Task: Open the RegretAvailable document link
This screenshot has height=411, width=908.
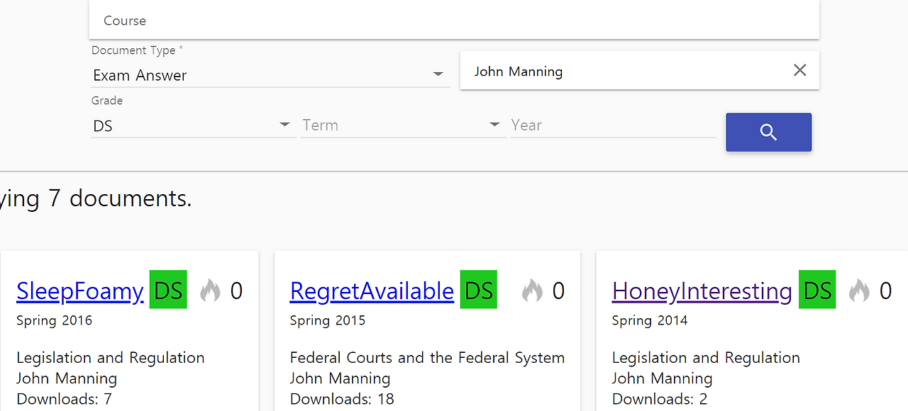Action: pos(372,291)
